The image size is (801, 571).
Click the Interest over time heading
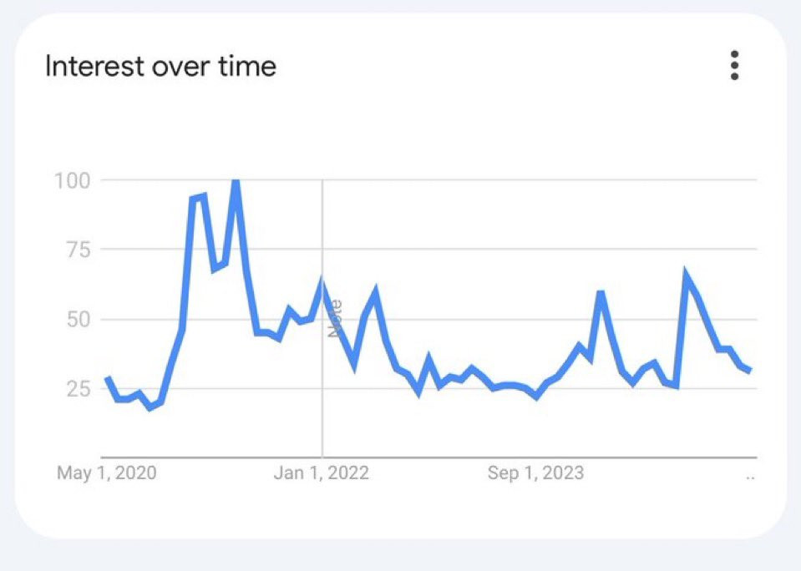pyautogui.click(x=161, y=67)
